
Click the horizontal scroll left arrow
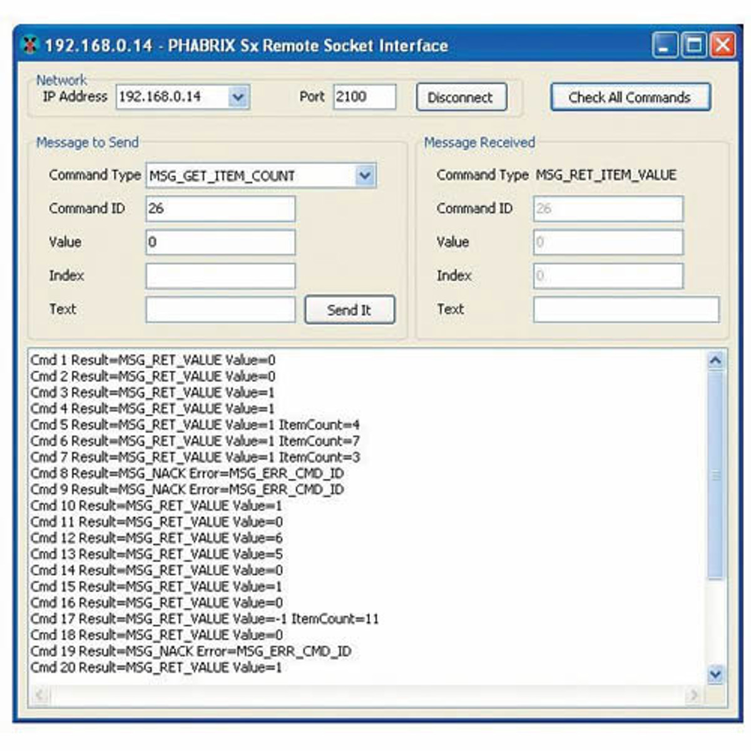pos(39,695)
